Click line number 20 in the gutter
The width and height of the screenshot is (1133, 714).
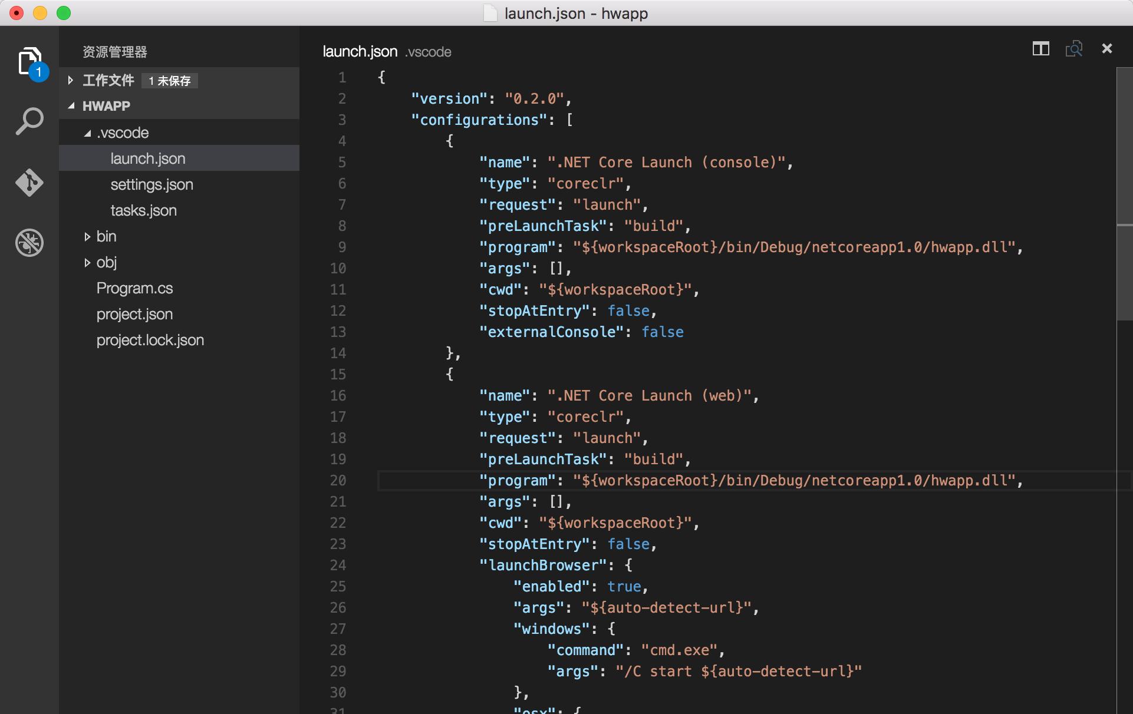[x=338, y=481]
